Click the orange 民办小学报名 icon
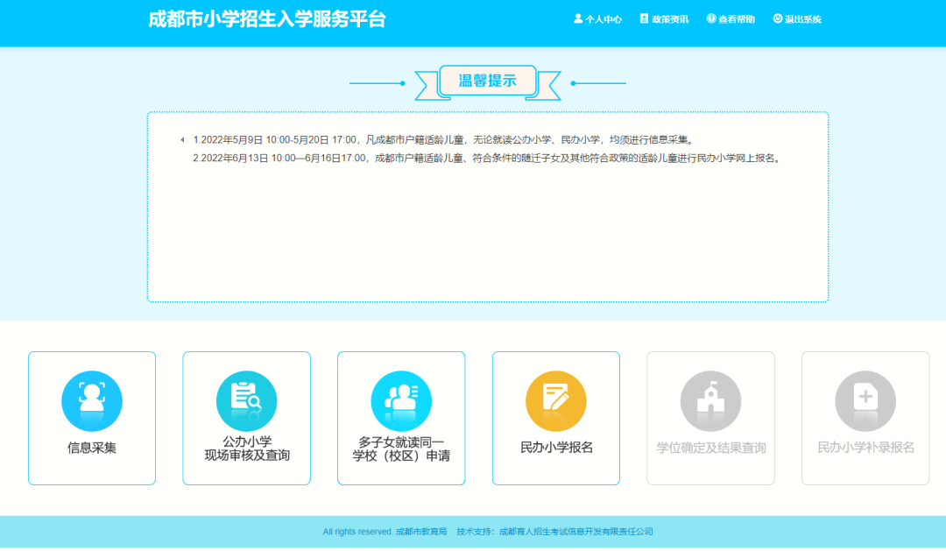The height and width of the screenshot is (551, 946). coord(555,400)
